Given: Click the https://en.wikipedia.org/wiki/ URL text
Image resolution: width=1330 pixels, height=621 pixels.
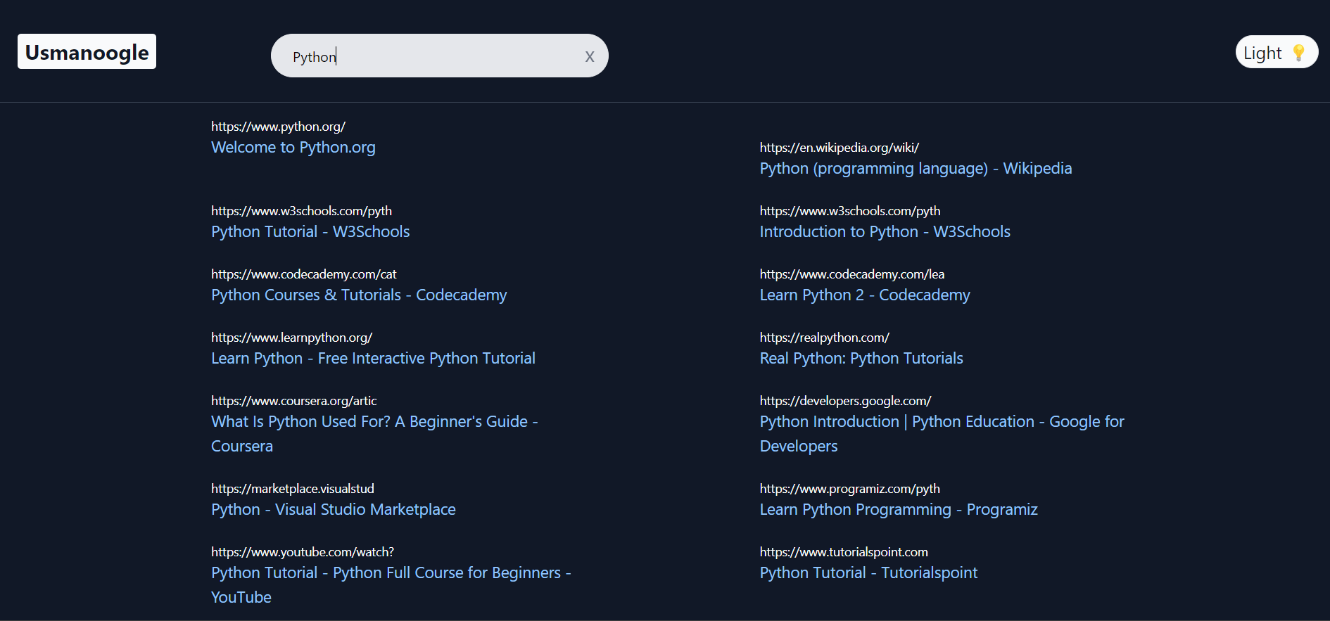Looking at the screenshot, I should 840,148.
